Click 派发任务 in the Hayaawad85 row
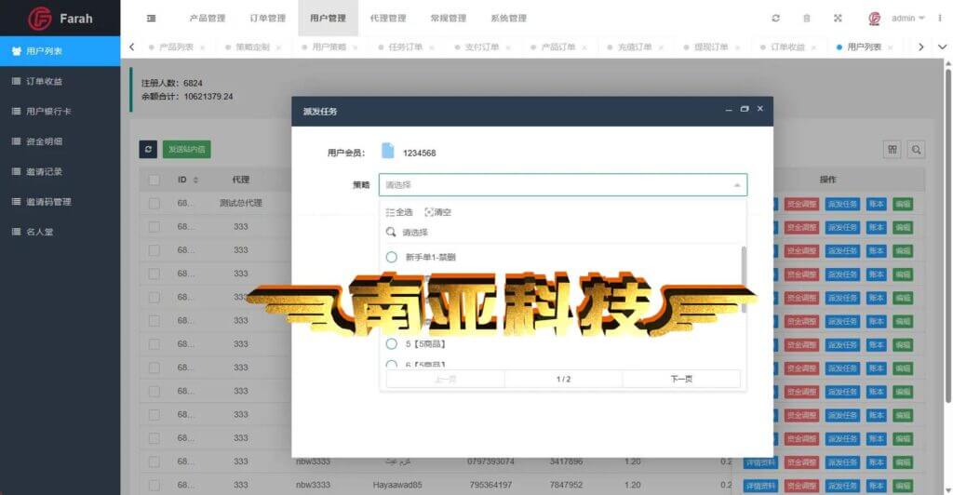This screenshot has height=495, width=953. tap(841, 486)
